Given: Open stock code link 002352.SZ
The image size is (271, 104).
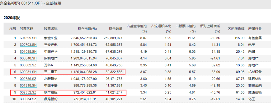Looking at the screenshot, I should [28, 92].
